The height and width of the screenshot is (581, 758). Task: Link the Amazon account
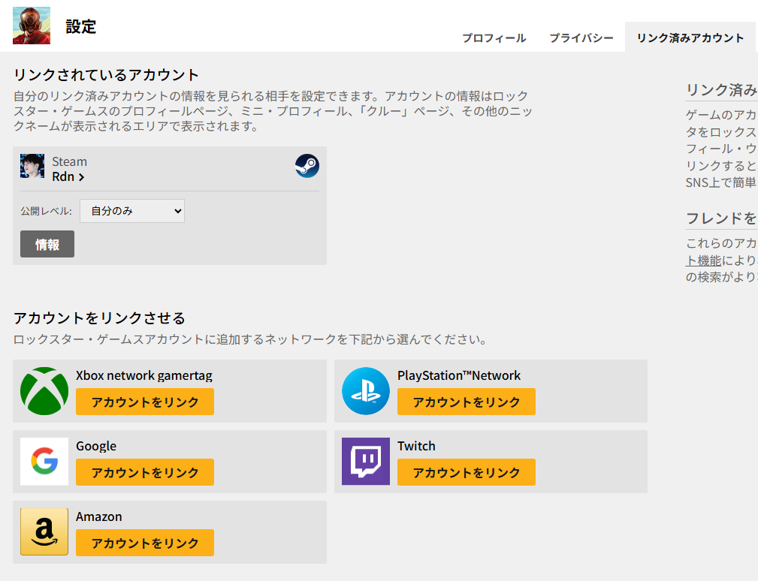pyautogui.click(x=145, y=543)
